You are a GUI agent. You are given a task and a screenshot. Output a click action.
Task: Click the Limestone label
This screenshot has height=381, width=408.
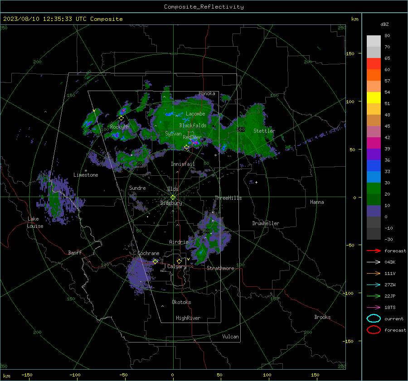(86, 175)
